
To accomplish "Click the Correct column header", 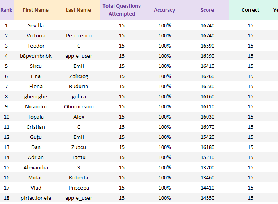I will [x=250, y=10].
